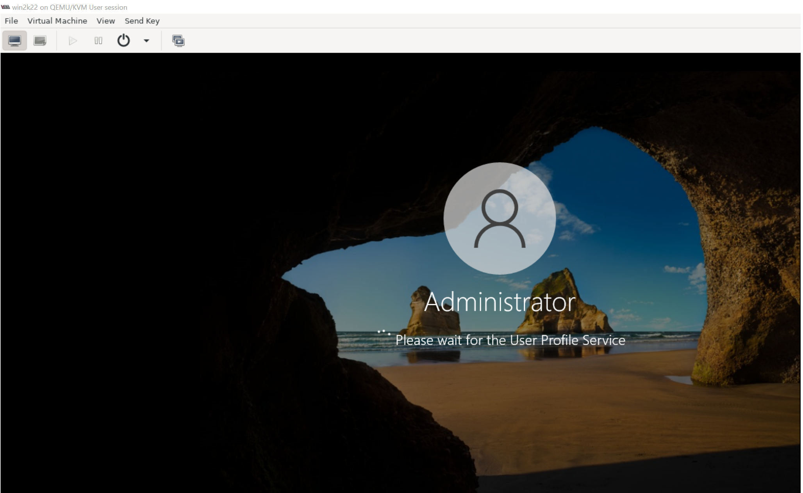Screen dimensions: 803x493
Task: Open the manage VM snapshots view
Action: [x=178, y=41]
